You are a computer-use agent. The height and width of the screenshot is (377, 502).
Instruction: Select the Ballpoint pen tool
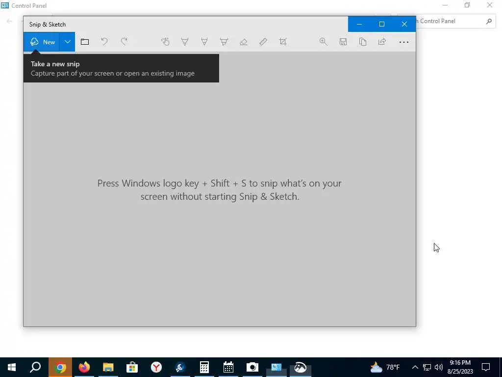coord(185,42)
